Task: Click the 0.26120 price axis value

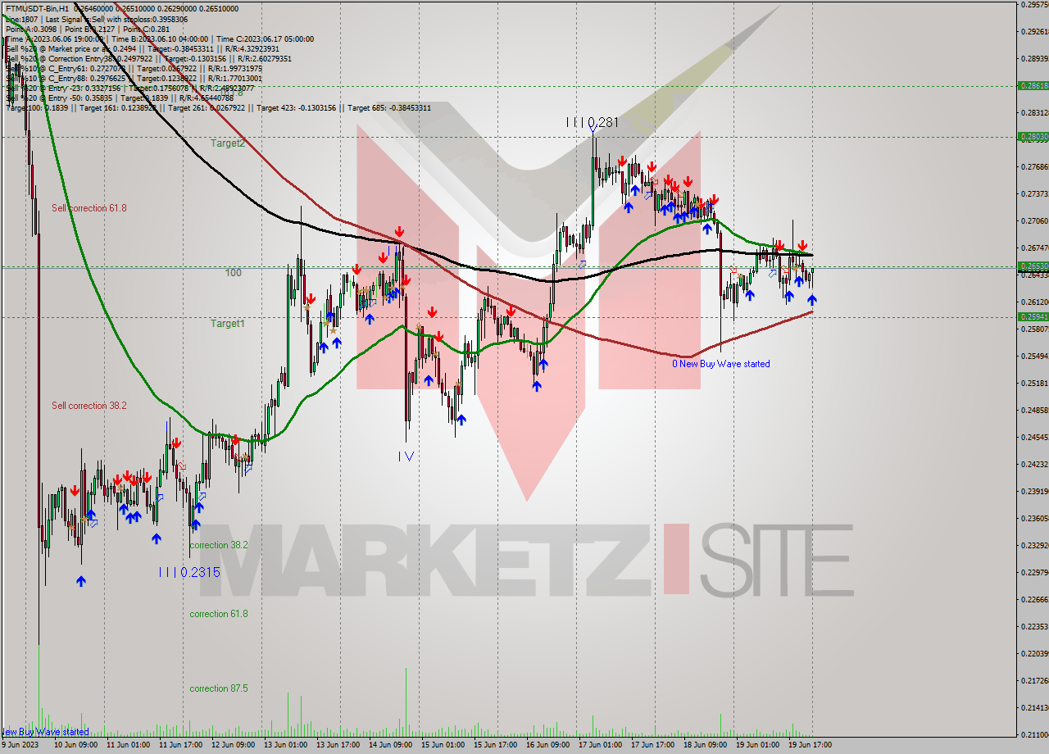Action: click(1034, 302)
